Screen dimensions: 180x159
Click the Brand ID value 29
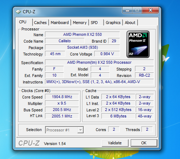point(114,41)
